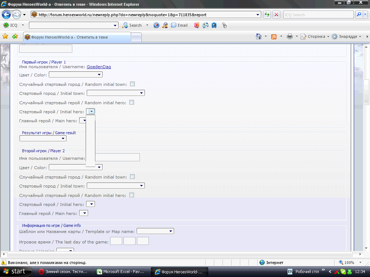Click the browser Back arrow button
This screenshot has width=370, height=277.
[7, 14]
